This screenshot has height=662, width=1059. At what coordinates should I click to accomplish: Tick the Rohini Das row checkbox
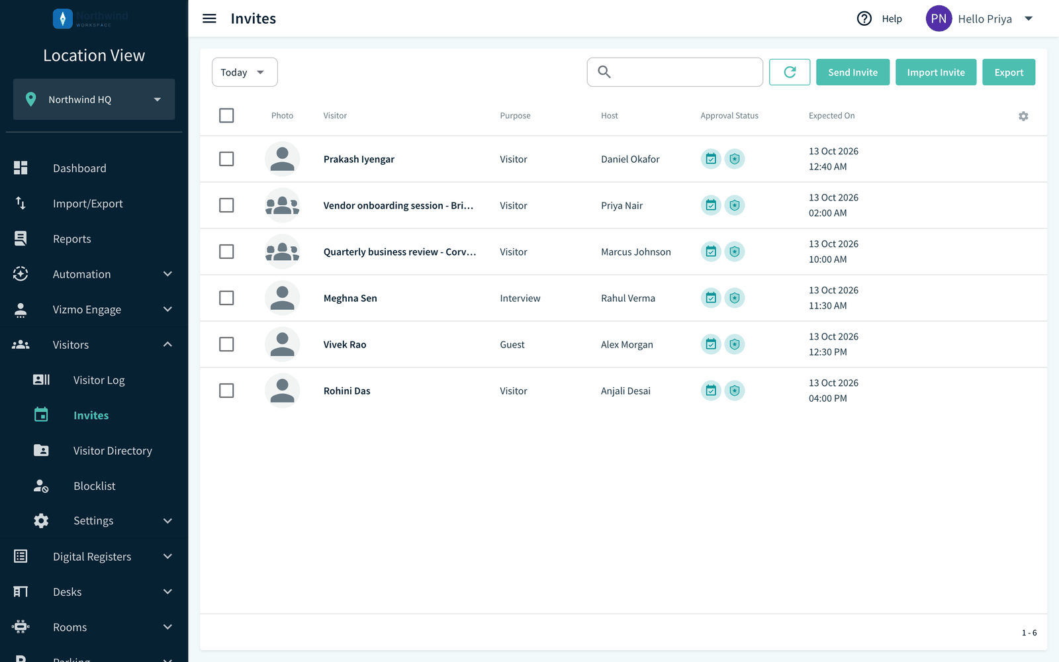point(226,391)
